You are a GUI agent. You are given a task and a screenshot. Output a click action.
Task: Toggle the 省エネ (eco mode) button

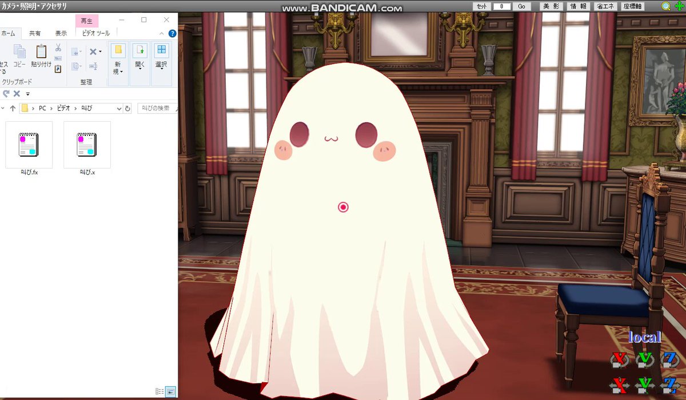click(606, 6)
